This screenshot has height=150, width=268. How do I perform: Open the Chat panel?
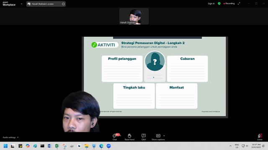coord(115,137)
